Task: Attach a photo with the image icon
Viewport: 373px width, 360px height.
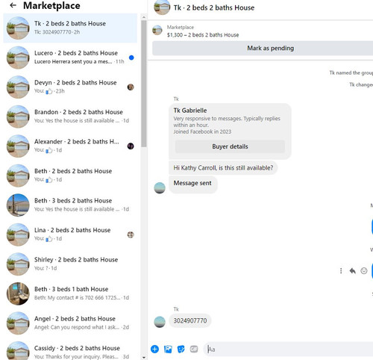Action: point(168,349)
